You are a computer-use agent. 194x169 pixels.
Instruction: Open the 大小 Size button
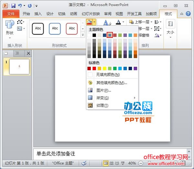(x=170, y=29)
